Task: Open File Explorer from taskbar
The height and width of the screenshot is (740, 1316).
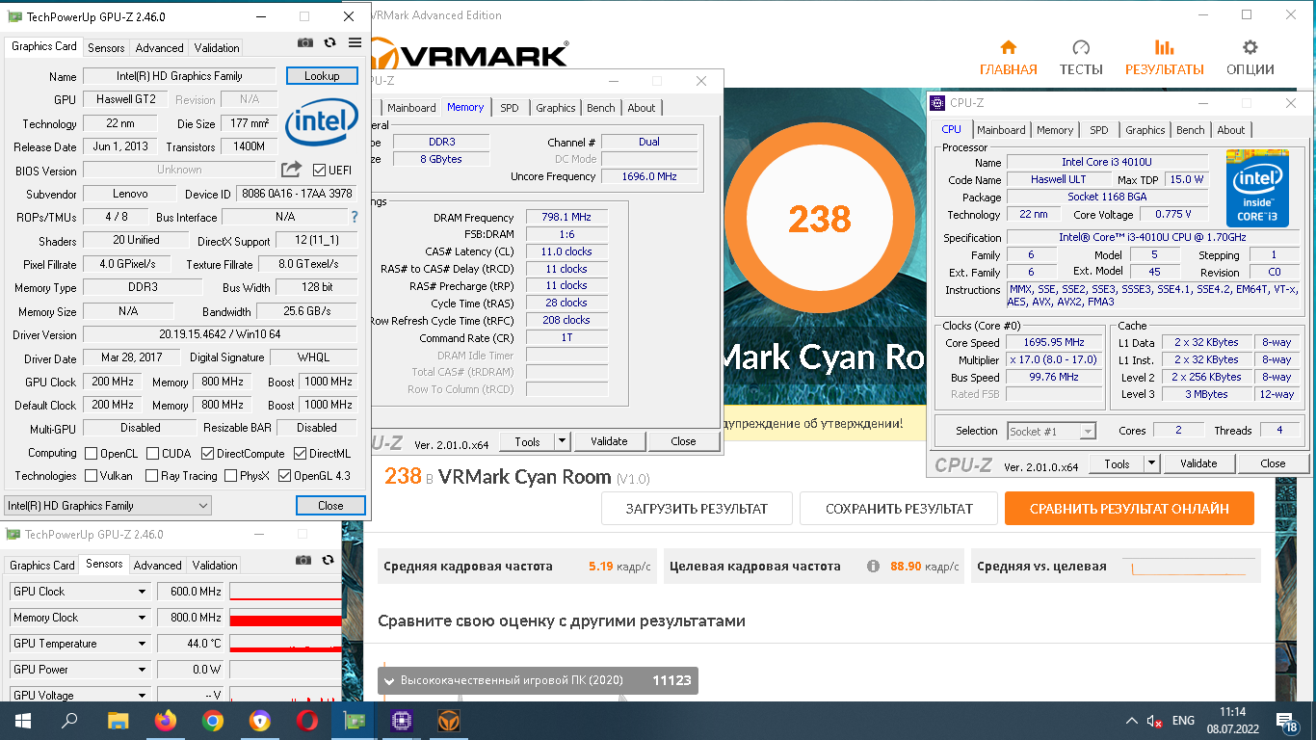Action: tap(118, 720)
